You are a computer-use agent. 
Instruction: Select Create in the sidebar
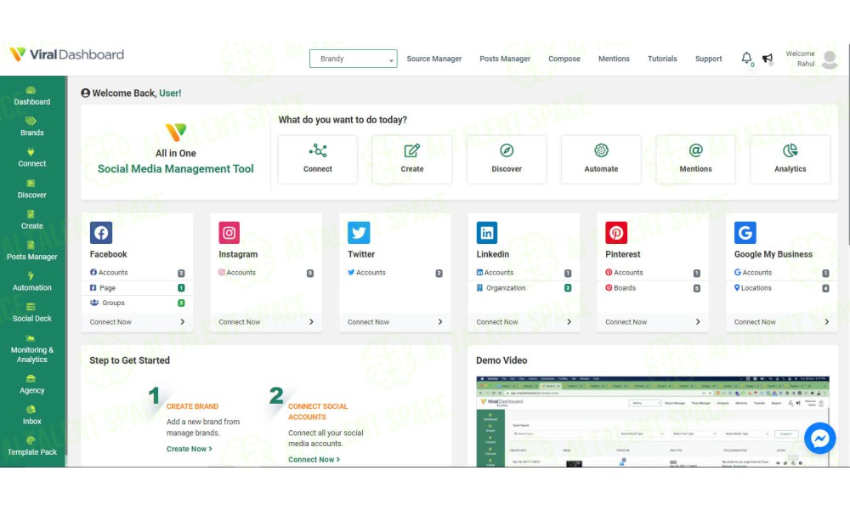(x=32, y=220)
